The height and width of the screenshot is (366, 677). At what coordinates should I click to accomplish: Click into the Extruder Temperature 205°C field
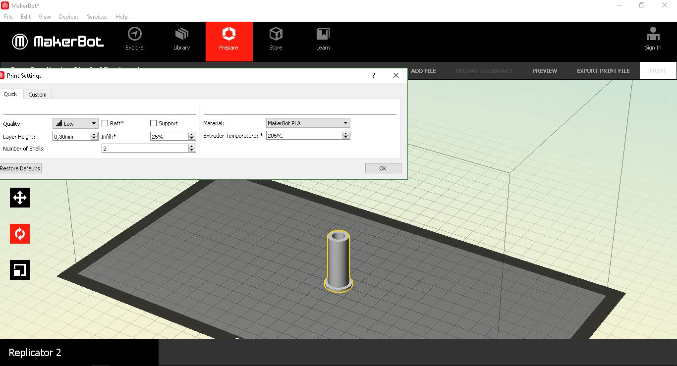coord(304,135)
